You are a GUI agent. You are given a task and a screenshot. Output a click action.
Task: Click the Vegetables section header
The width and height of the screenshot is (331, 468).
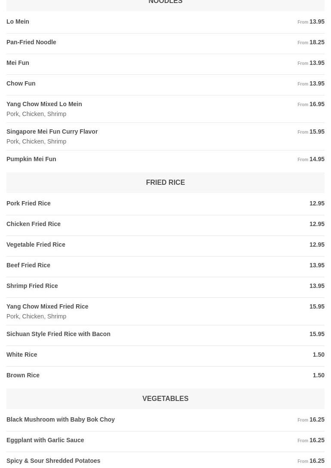tap(165, 399)
